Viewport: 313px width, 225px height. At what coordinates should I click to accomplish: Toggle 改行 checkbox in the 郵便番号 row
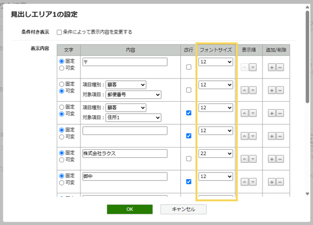188,90
